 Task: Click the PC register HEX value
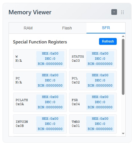[x=50, y=75]
